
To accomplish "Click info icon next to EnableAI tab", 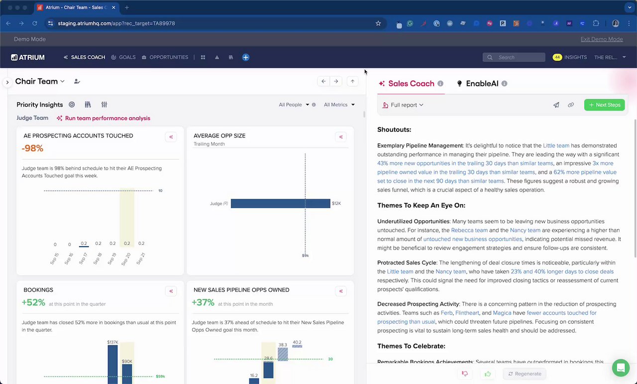I will tap(504, 84).
